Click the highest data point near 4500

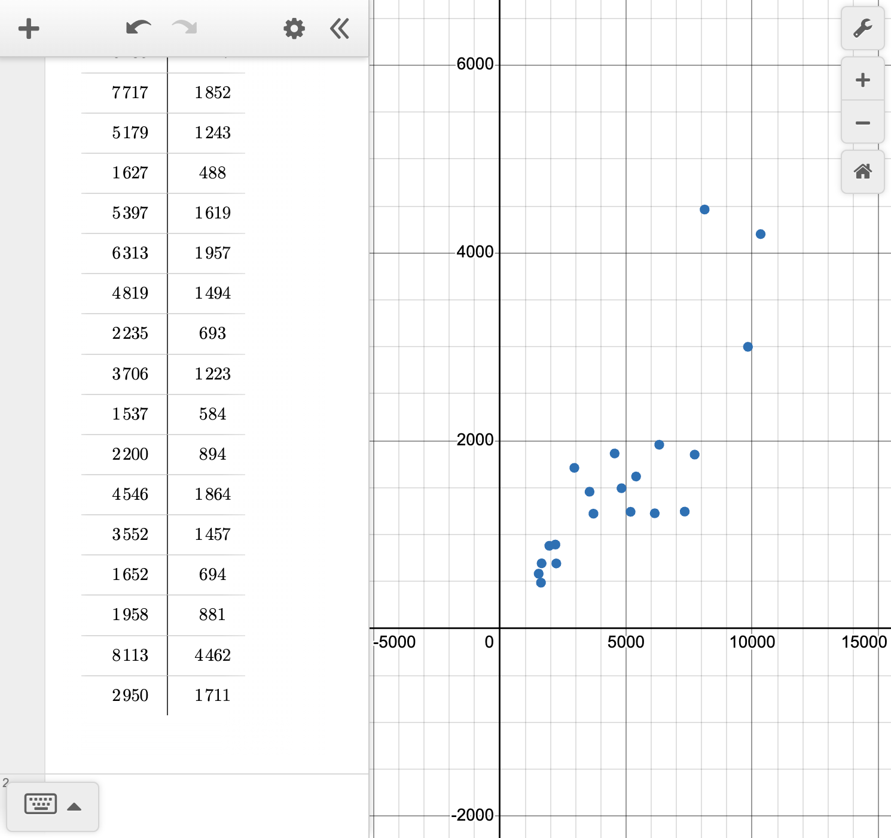tap(704, 209)
